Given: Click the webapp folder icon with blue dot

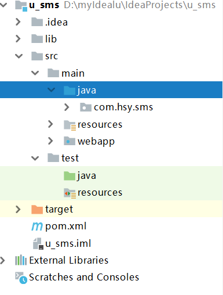Looking at the screenshot, I should point(70,141).
